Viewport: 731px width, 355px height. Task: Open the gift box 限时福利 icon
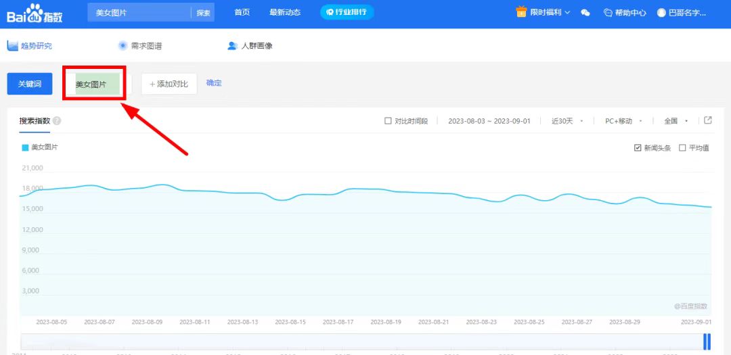[520, 11]
